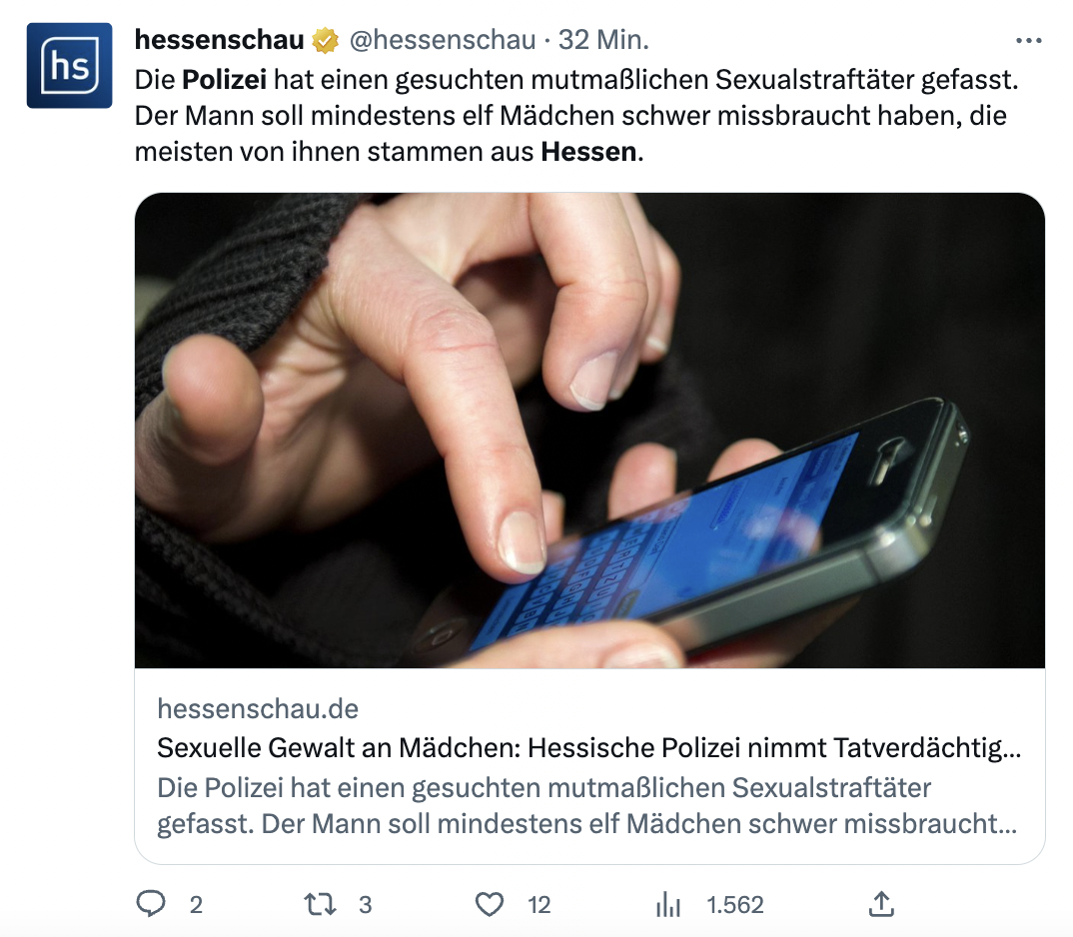Click the 1.562 views count

click(x=735, y=905)
